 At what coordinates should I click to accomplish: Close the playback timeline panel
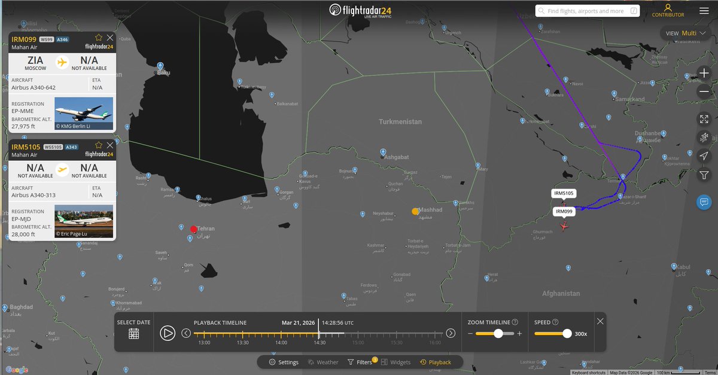pos(600,321)
